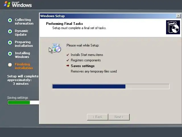Viewport: 182px width, 137px height.
Task: Click the 'Saving settings' status label
Action: (x=18, y=98)
